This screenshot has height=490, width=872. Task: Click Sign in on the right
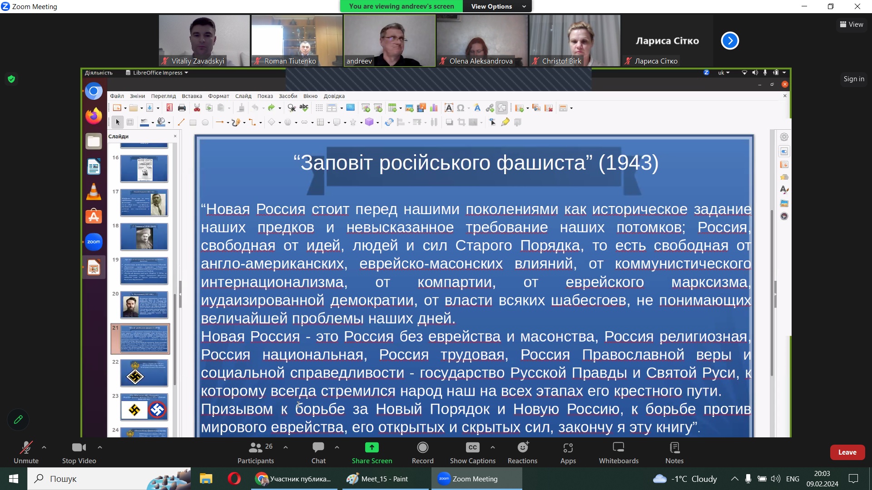pyautogui.click(x=854, y=79)
